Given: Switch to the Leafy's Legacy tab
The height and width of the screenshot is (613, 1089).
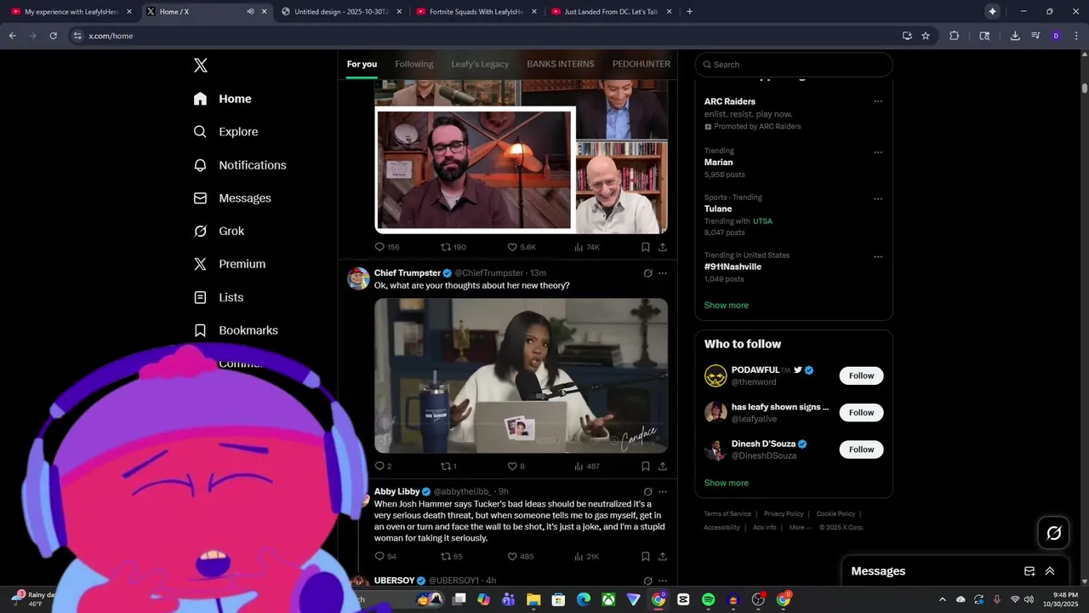Looking at the screenshot, I should tap(480, 64).
